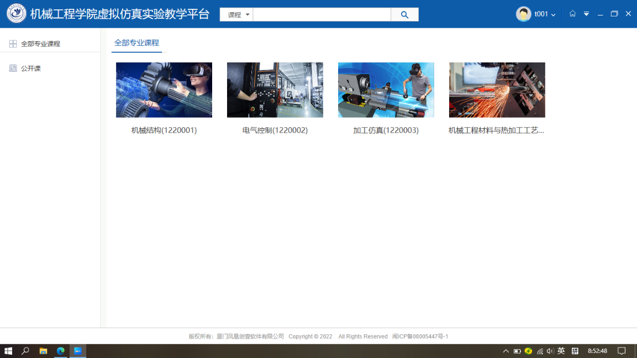
Task: Click the 机械工程材料与热加工工艺... title
Action: click(x=496, y=130)
